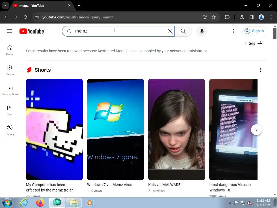Reload the page
Screen dimensions: 277x208
coord(25,17)
